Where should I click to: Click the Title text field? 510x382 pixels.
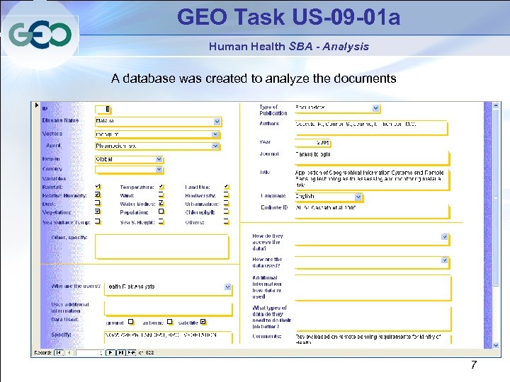(372, 179)
